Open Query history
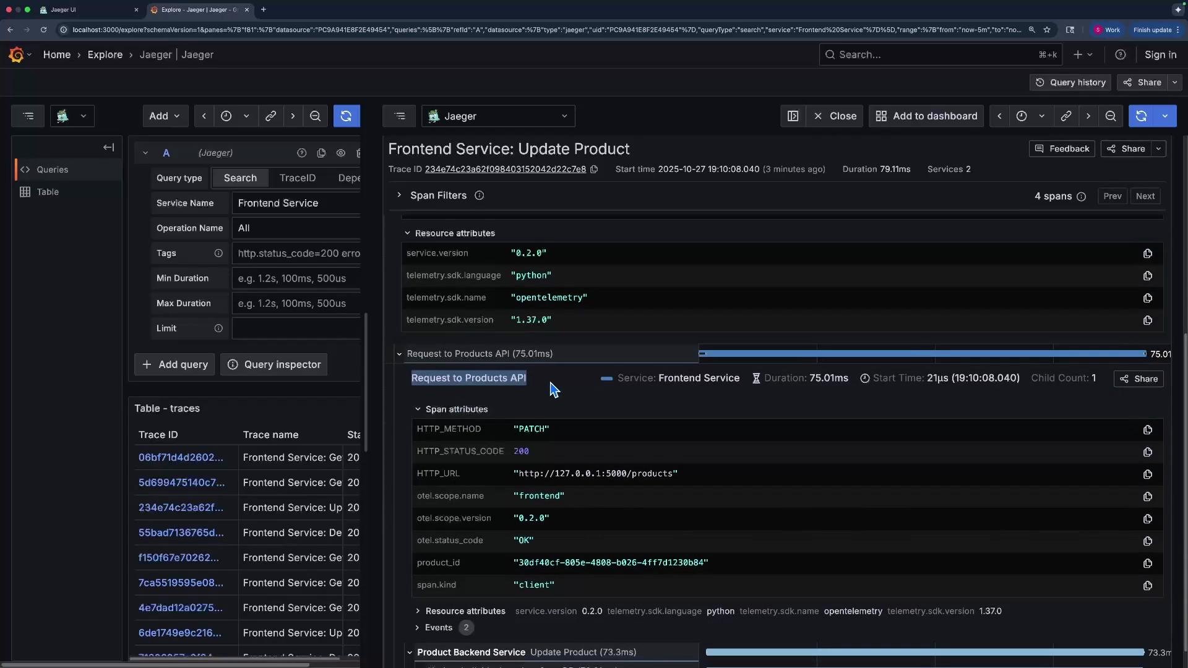The height and width of the screenshot is (668, 1188). (1070, 83)
